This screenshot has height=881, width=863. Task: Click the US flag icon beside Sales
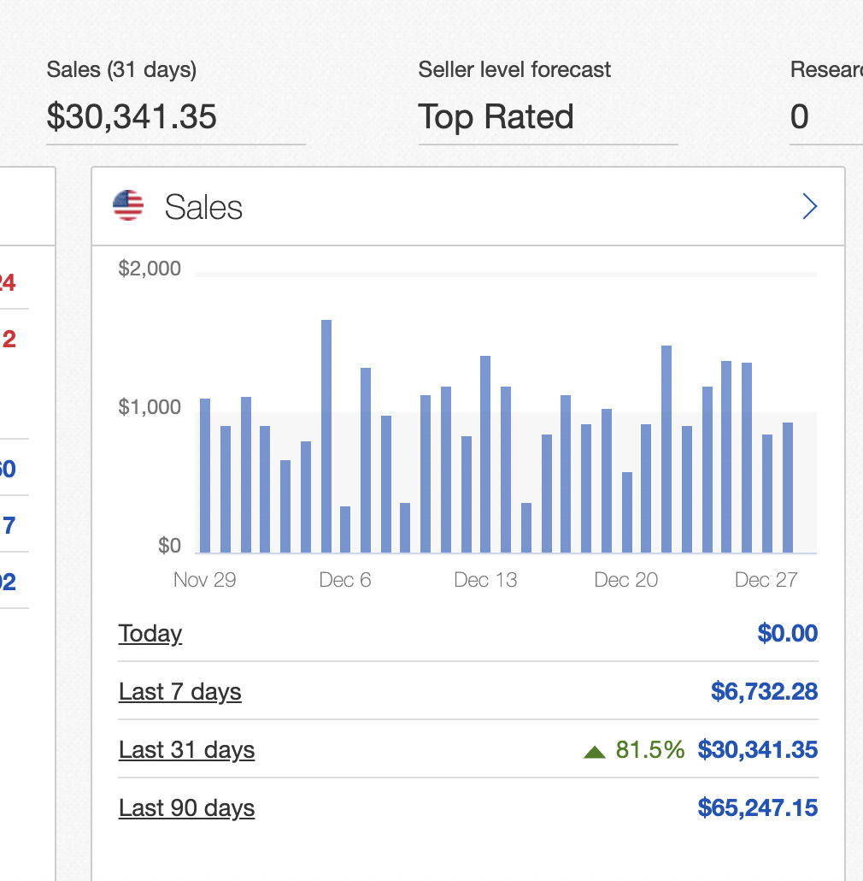(128, 205)
